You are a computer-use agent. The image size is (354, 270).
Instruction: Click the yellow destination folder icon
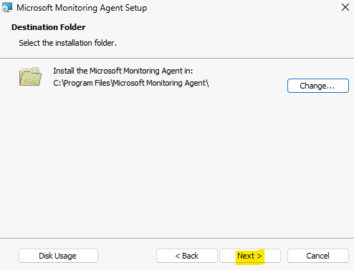click(30, 76)
